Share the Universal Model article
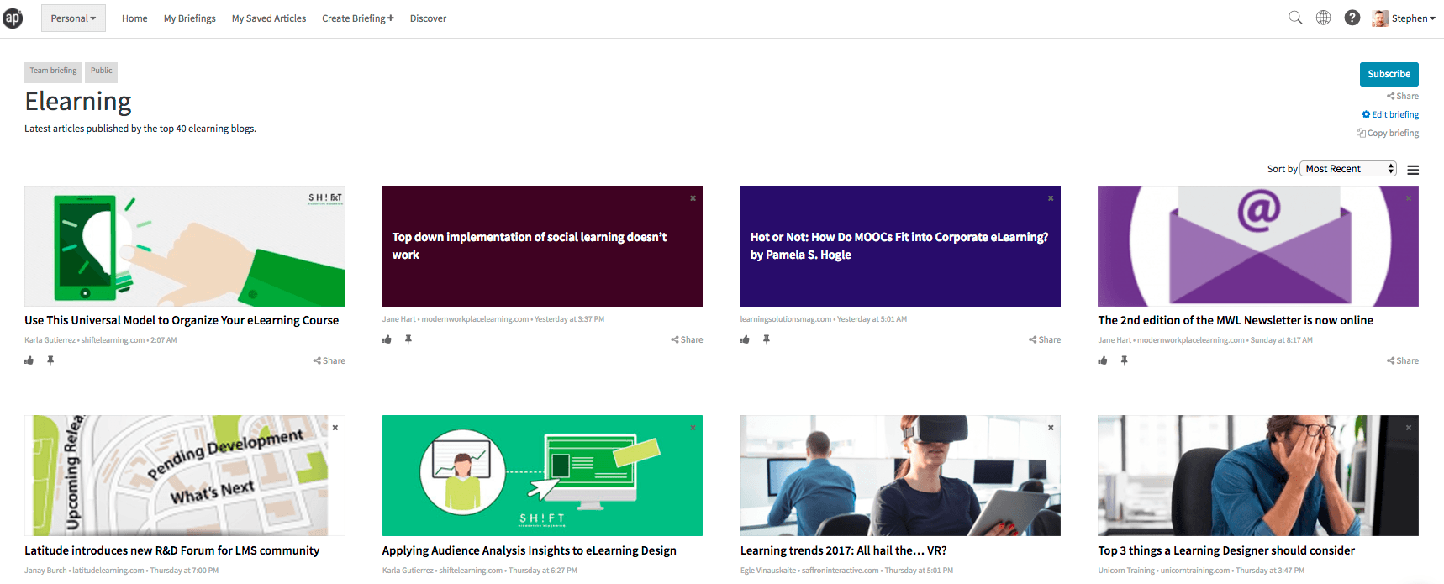1444x584 pixels. pyautogui.click(x=329, y=360)
